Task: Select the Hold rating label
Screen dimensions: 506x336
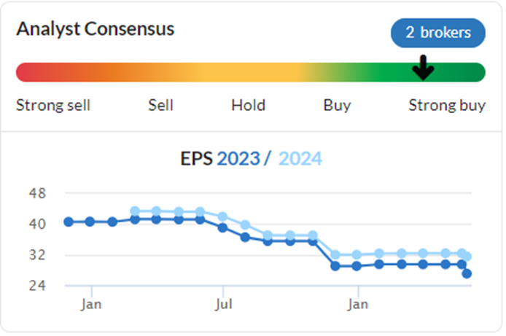Action: [x=248, y=105]
